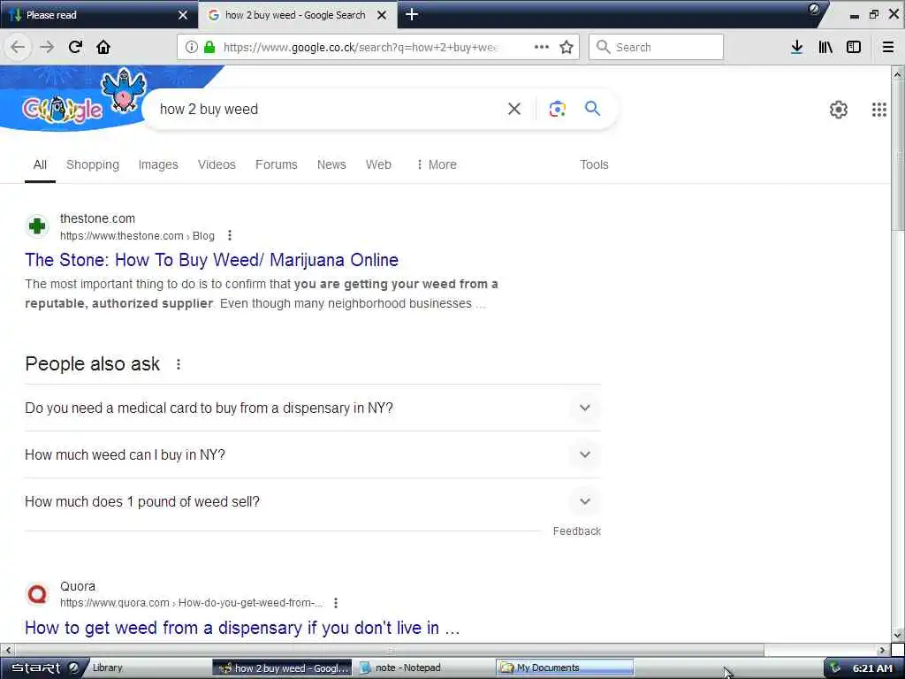This screenshot has width=905, height=679.
Task: Switch to News results
Action: (331, 164)
